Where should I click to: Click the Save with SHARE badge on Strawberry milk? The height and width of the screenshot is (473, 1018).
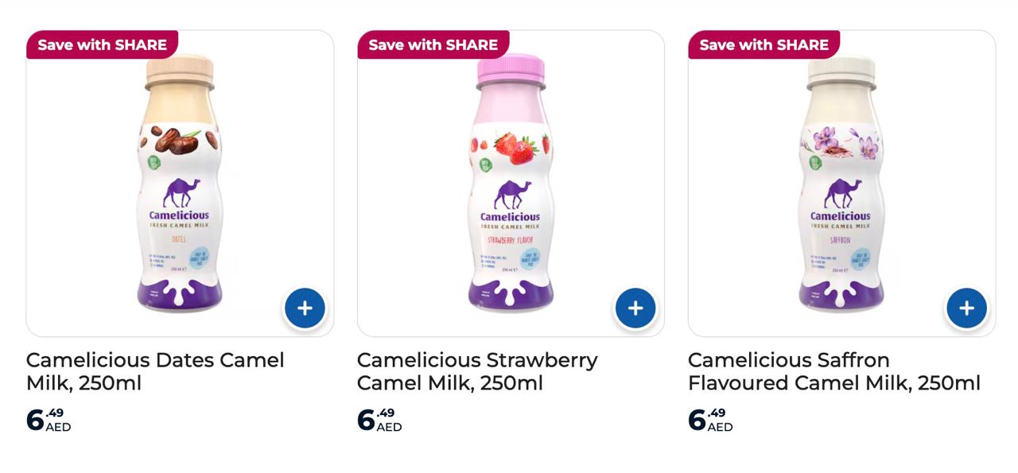[x=433, y=45]
